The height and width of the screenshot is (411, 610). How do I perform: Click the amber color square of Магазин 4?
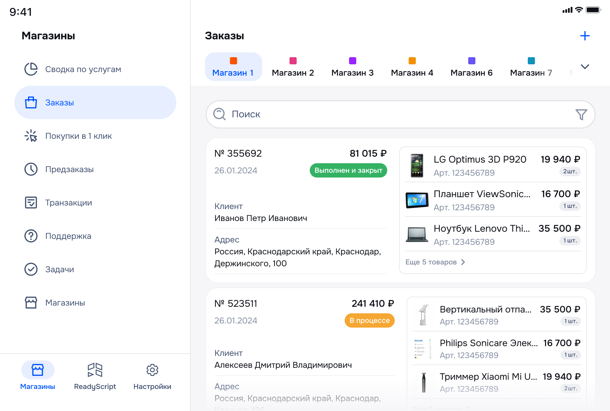(x=412, y=61)
